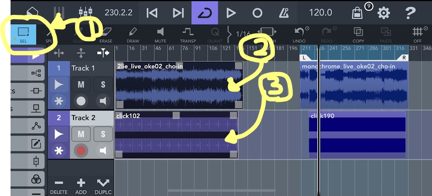Expand Track 1 with its arrow button

click(59, 85)
